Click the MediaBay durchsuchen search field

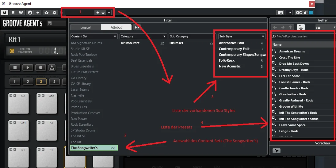click(x=304, y=36)
